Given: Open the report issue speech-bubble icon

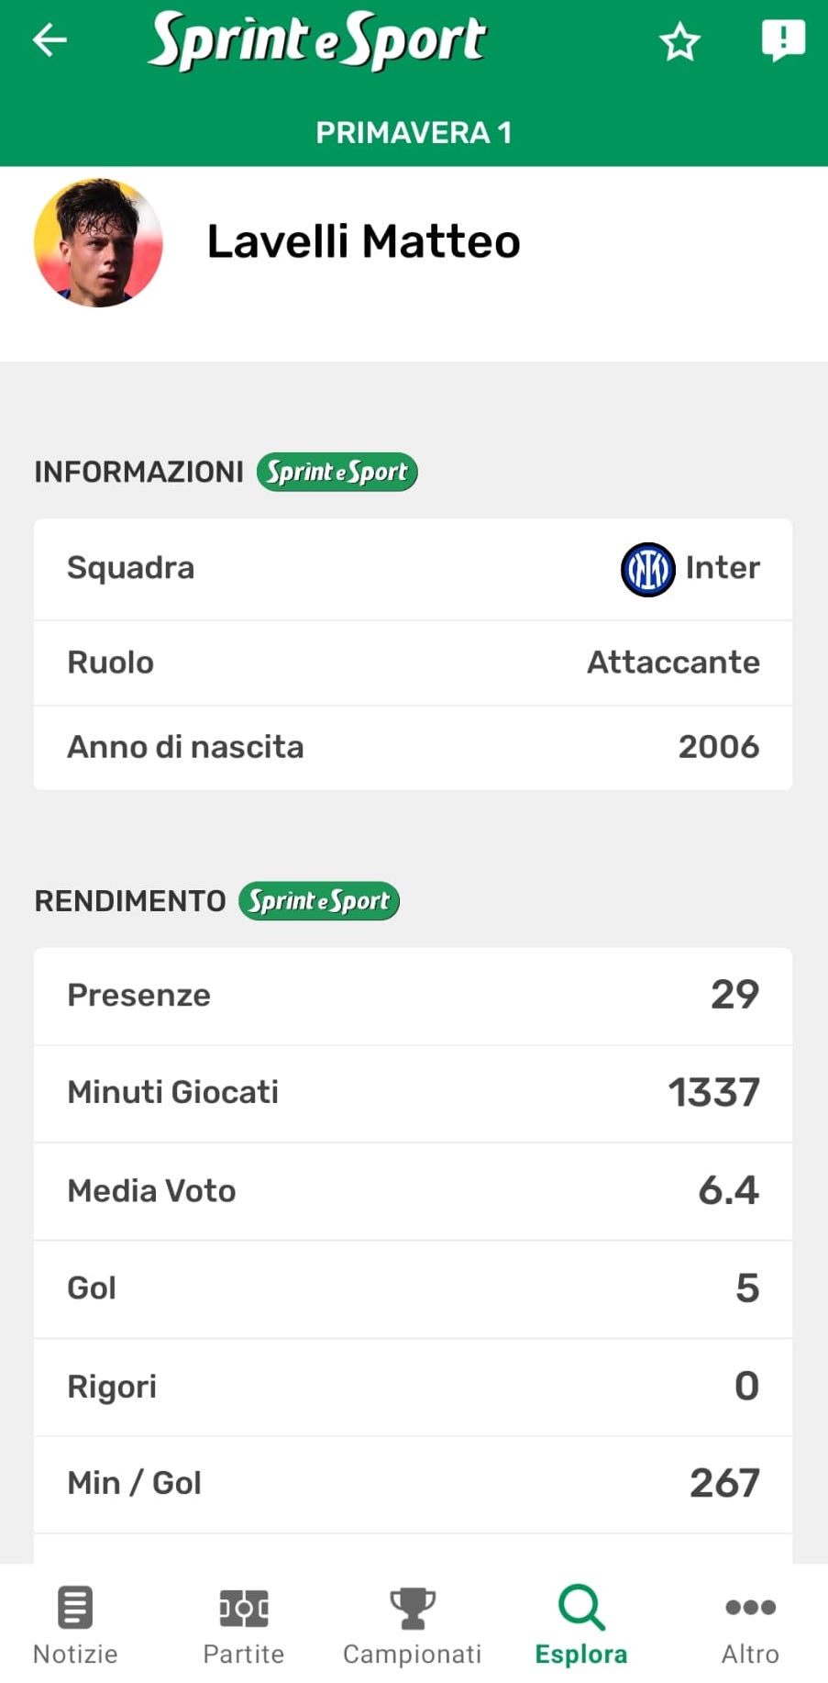Looking at the screenshot, I should click(782, 41).
